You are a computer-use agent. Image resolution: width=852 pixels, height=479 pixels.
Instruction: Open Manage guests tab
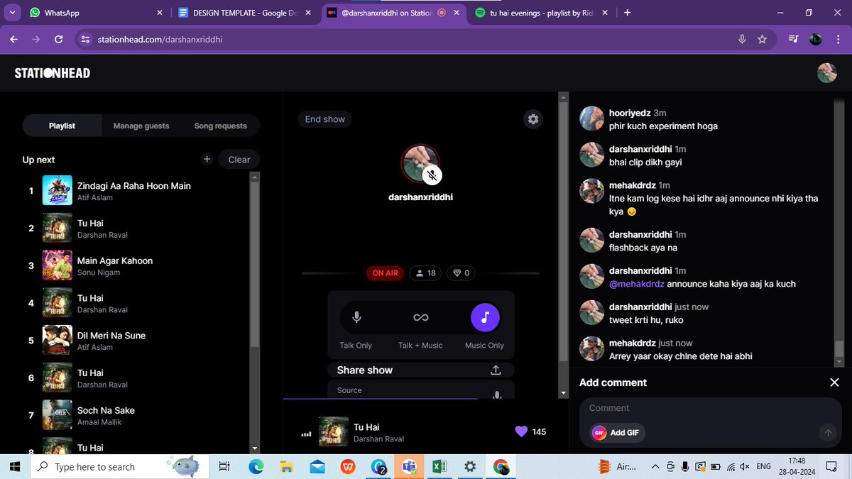[x=141, y=126]
